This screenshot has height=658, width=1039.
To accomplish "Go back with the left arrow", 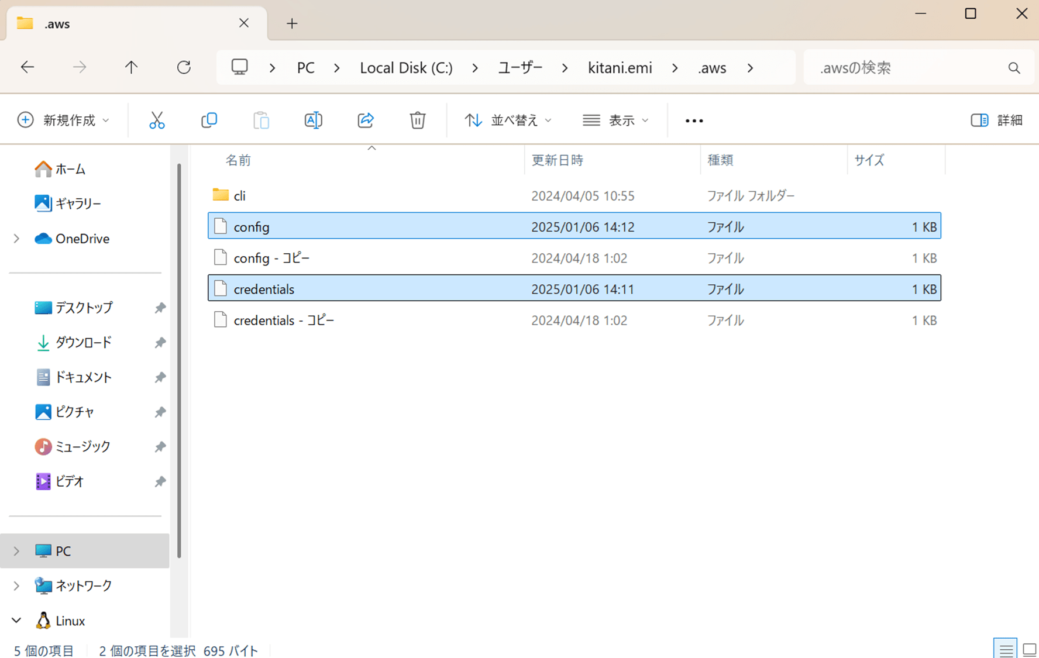I will pyautogui.click(x=27, y=67).
